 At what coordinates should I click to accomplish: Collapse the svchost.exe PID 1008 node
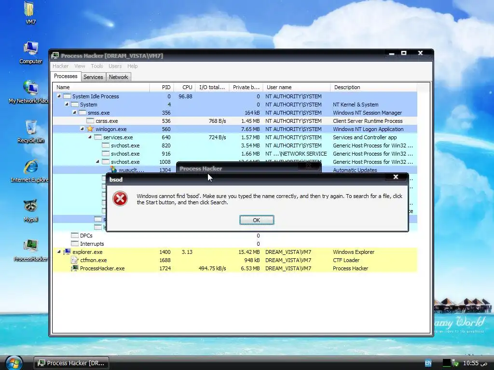pyautogui.click(x=97, y=161)
